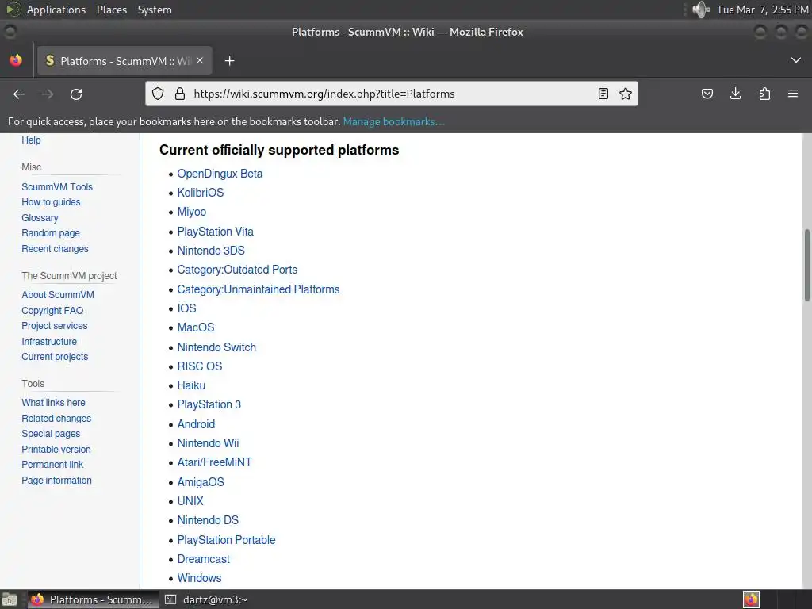Switch to dartz@vm3 terminal in taskbar

pyautogui.click(x=206, y=599)
